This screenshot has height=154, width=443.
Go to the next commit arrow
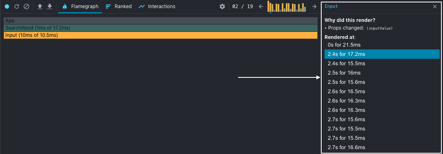point(314,6)
